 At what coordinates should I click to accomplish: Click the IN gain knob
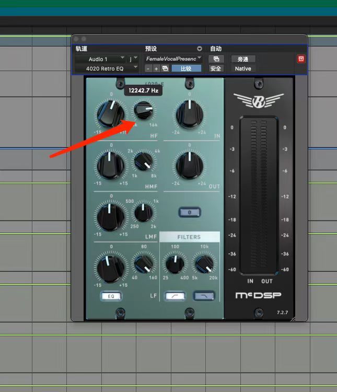coord(190,114)
